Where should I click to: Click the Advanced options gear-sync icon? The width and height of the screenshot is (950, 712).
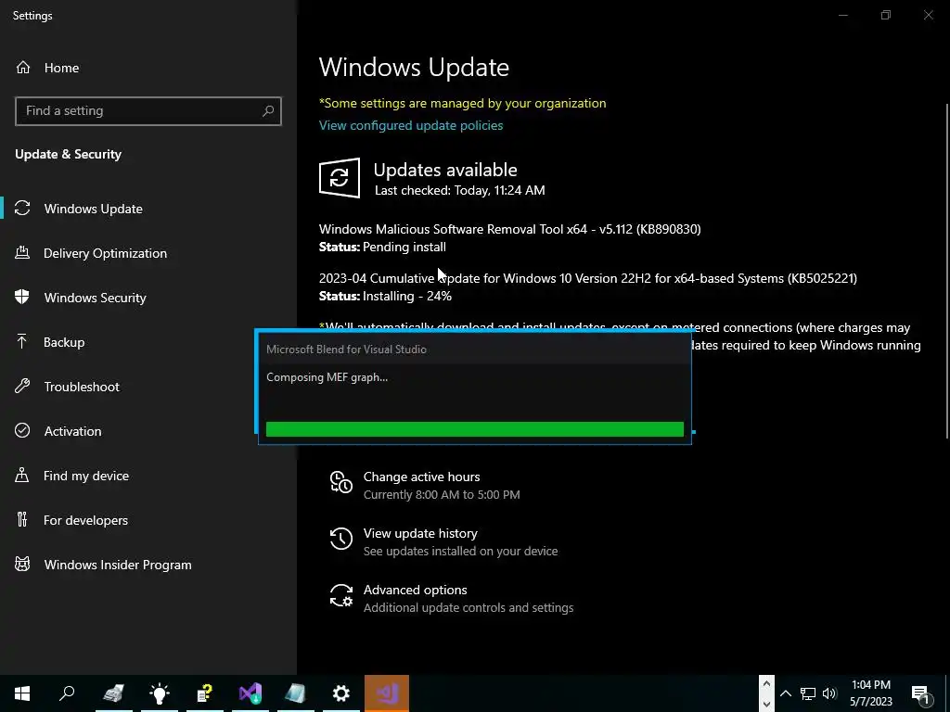point(341,595)
